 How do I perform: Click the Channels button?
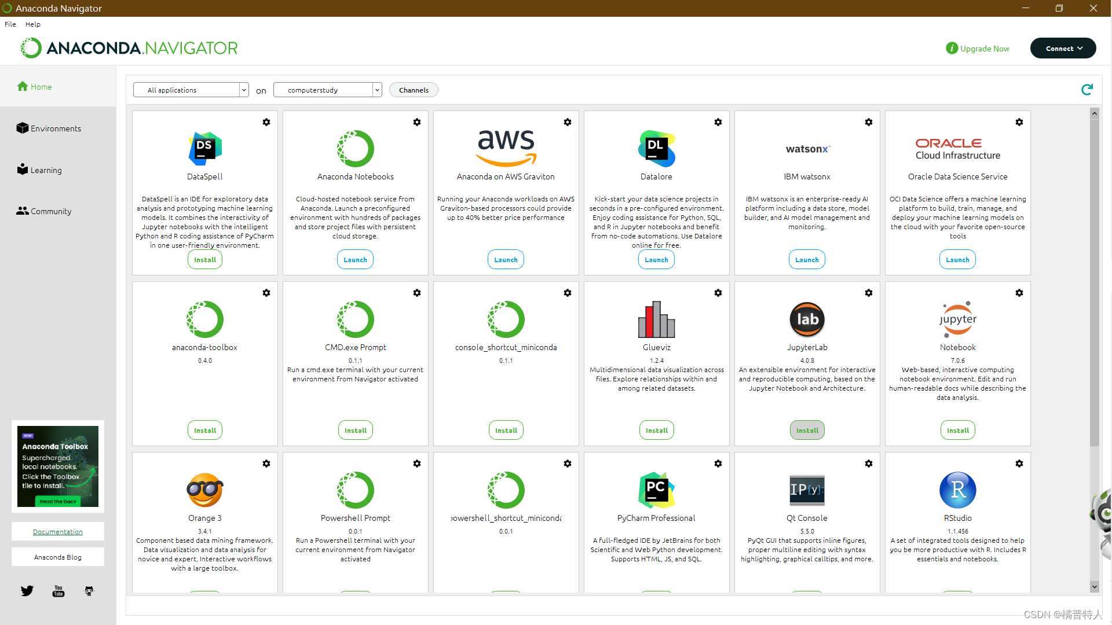[x=414, y=90]
